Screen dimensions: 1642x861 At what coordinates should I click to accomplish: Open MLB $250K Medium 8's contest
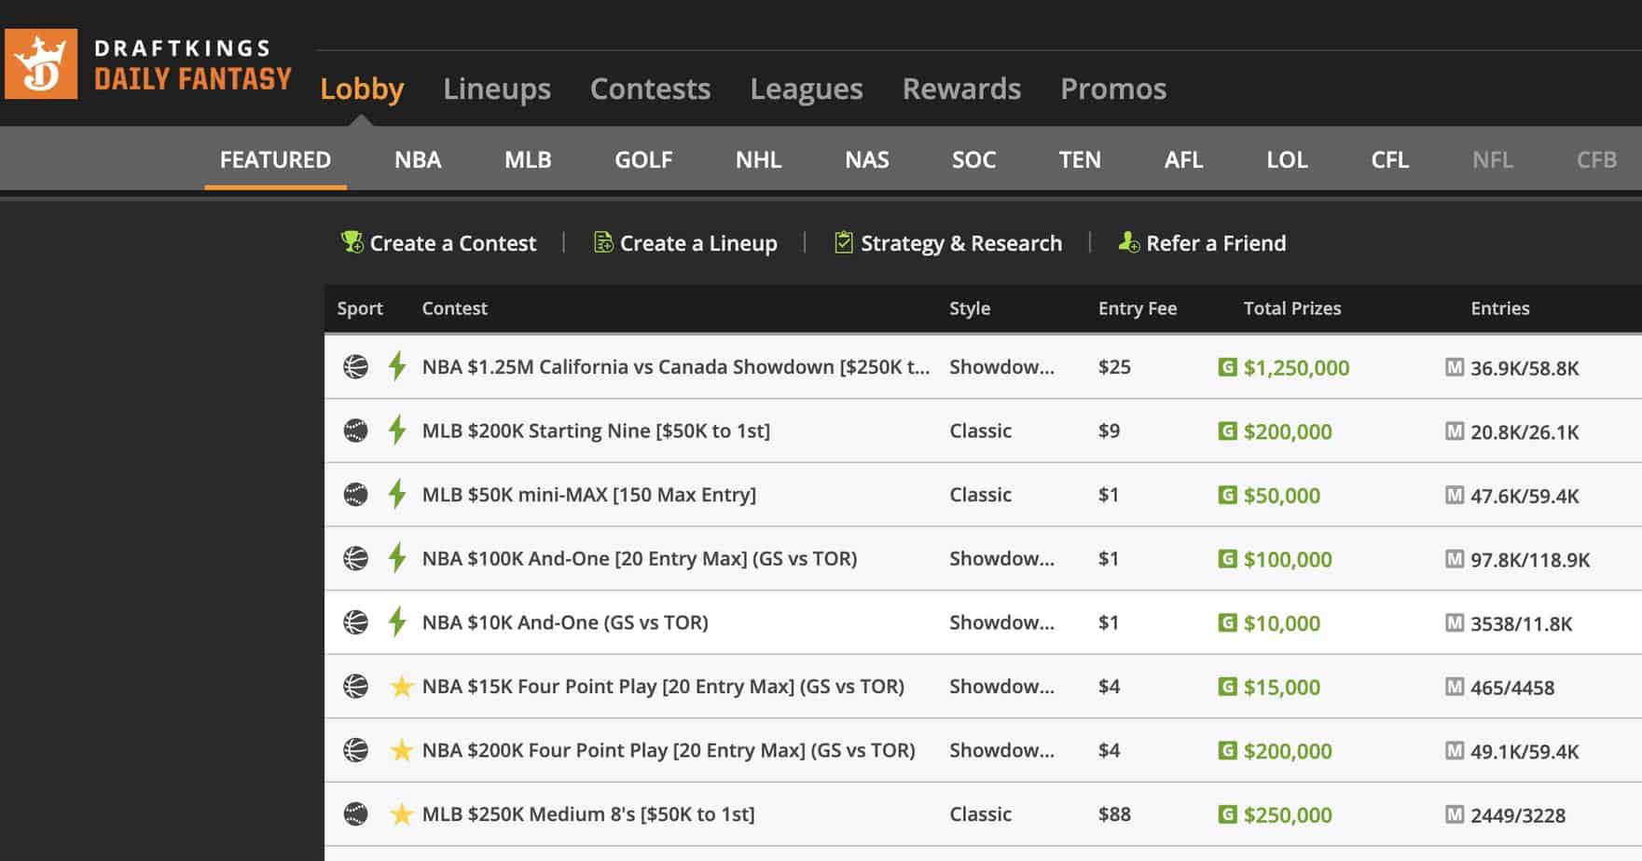pos(588,814)
